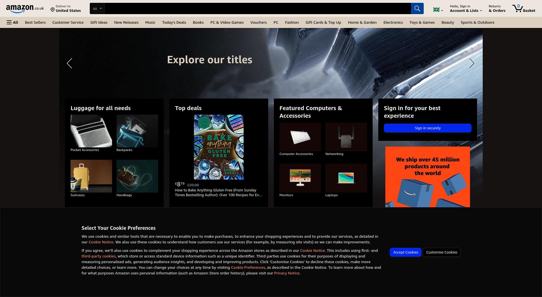Click in the search text field

coord(257,8)
